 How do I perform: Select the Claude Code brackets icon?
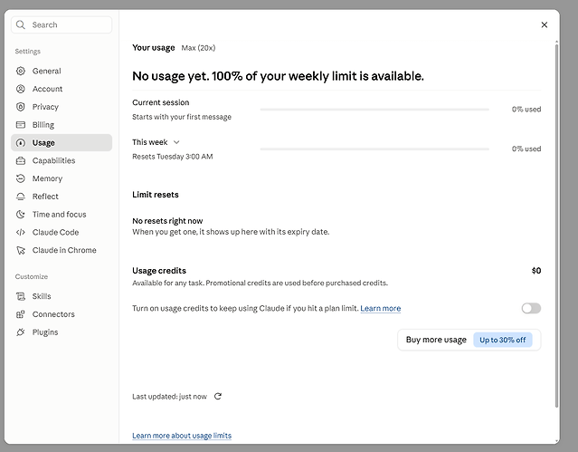[x=21, y=232]
